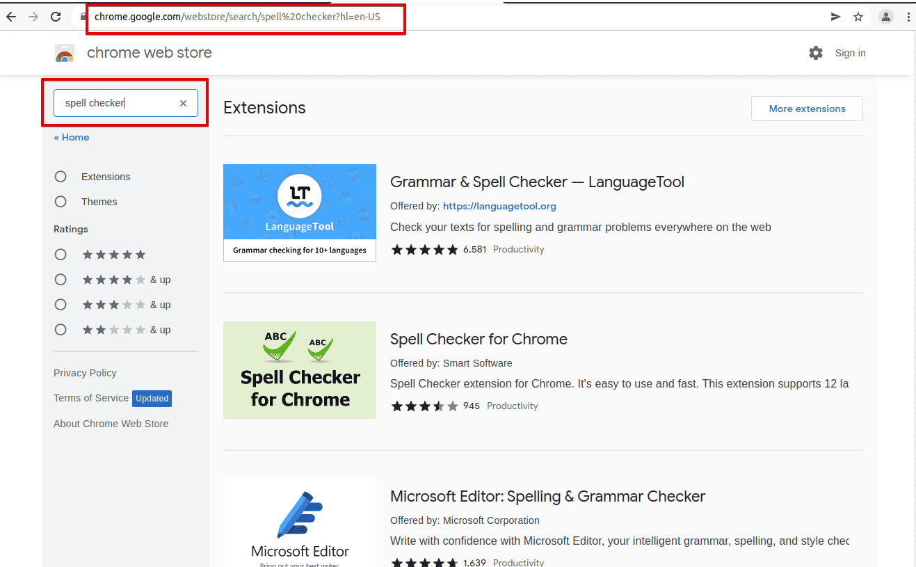Bookmark this page with the star icon
The height and width of the screenshot is (567, 916).
tap(858, 17)
